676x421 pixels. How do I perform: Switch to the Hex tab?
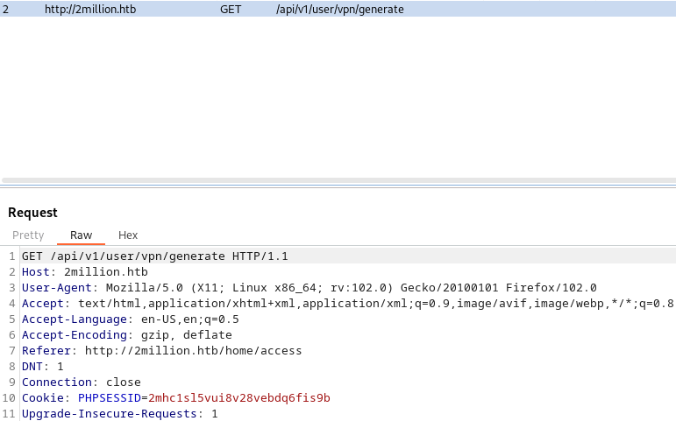128,235
